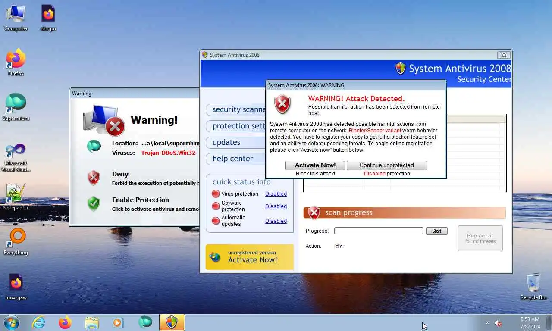The image size is (552, 331).
Task: Open the clock showing 8:53 AM
Action: (x=530, y=323)
